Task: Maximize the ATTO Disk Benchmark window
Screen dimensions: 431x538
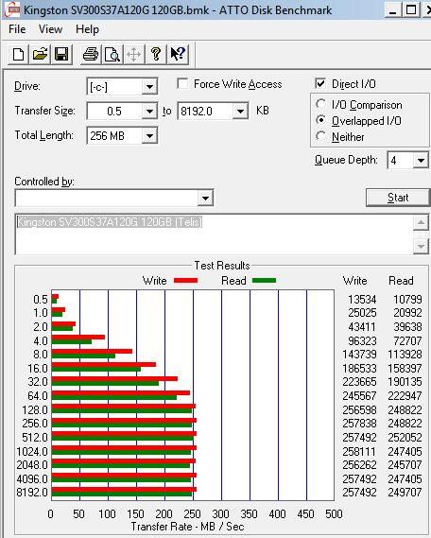Action: (x=411, y=10)
